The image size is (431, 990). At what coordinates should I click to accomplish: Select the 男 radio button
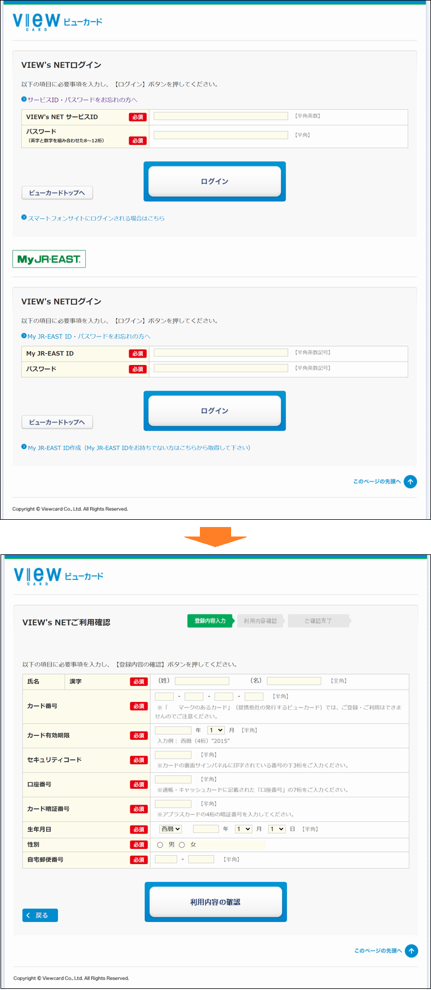coord(160,845)
